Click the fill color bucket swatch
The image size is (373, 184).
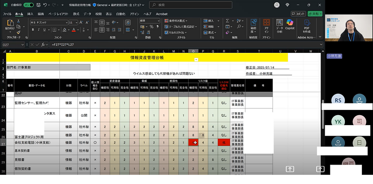(64, 30)
